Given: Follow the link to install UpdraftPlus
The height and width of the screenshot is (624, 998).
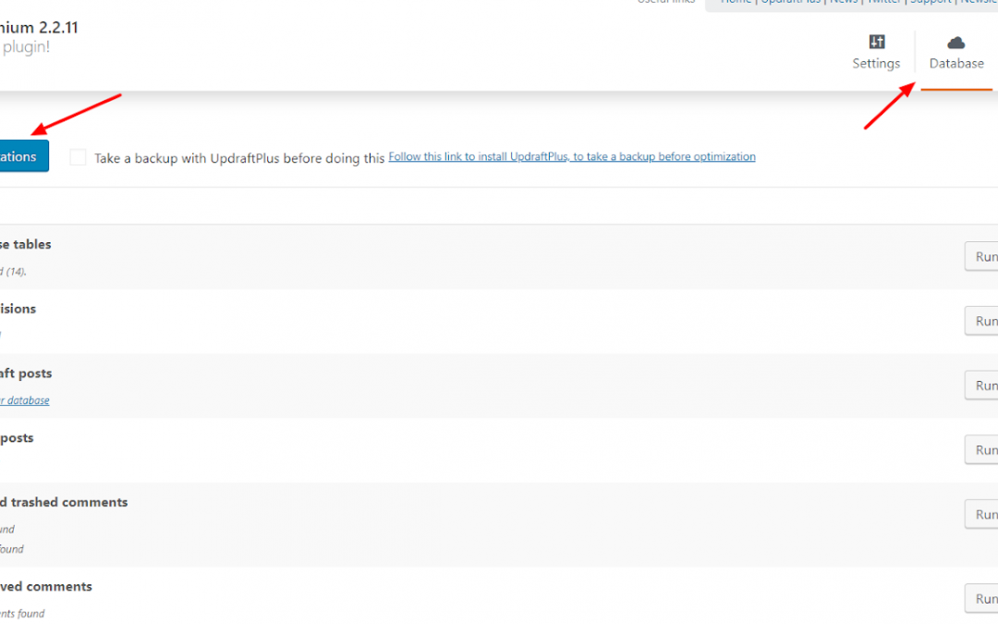Looking at the screenshot, I should [572, 156].
